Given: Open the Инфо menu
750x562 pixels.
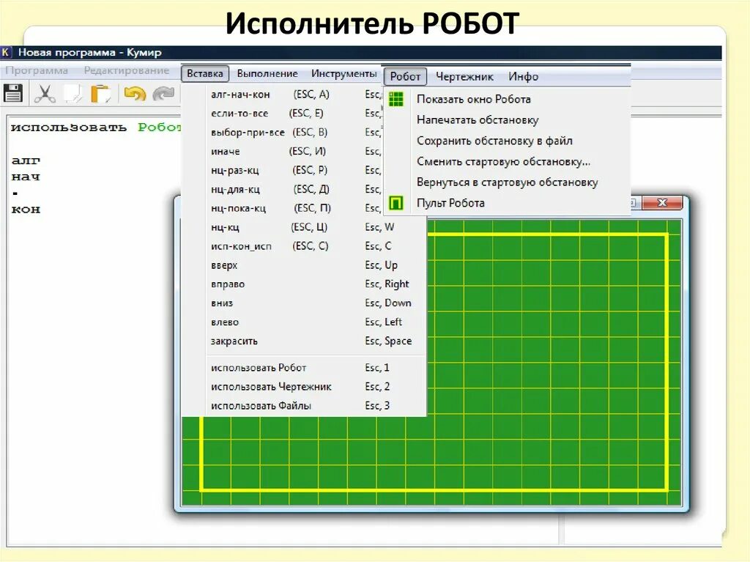Looking at the screenshot, I should click(x=523, y=77).
